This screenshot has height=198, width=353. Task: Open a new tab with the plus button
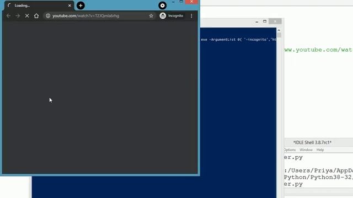click(81, 5)
